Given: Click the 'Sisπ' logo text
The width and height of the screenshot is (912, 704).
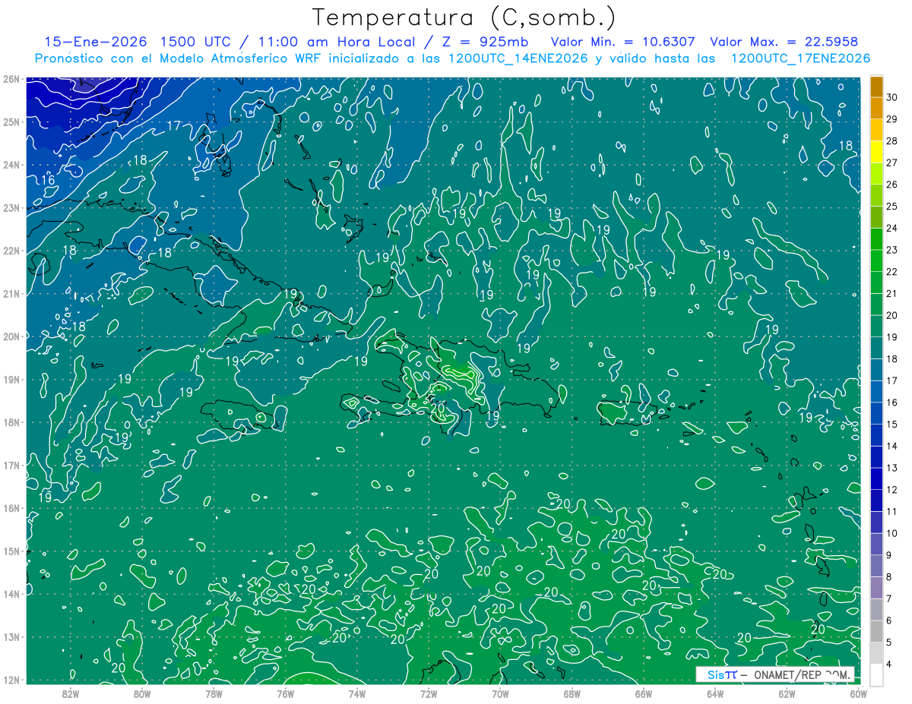Looking at the screenshot, I should coord(721,674).
